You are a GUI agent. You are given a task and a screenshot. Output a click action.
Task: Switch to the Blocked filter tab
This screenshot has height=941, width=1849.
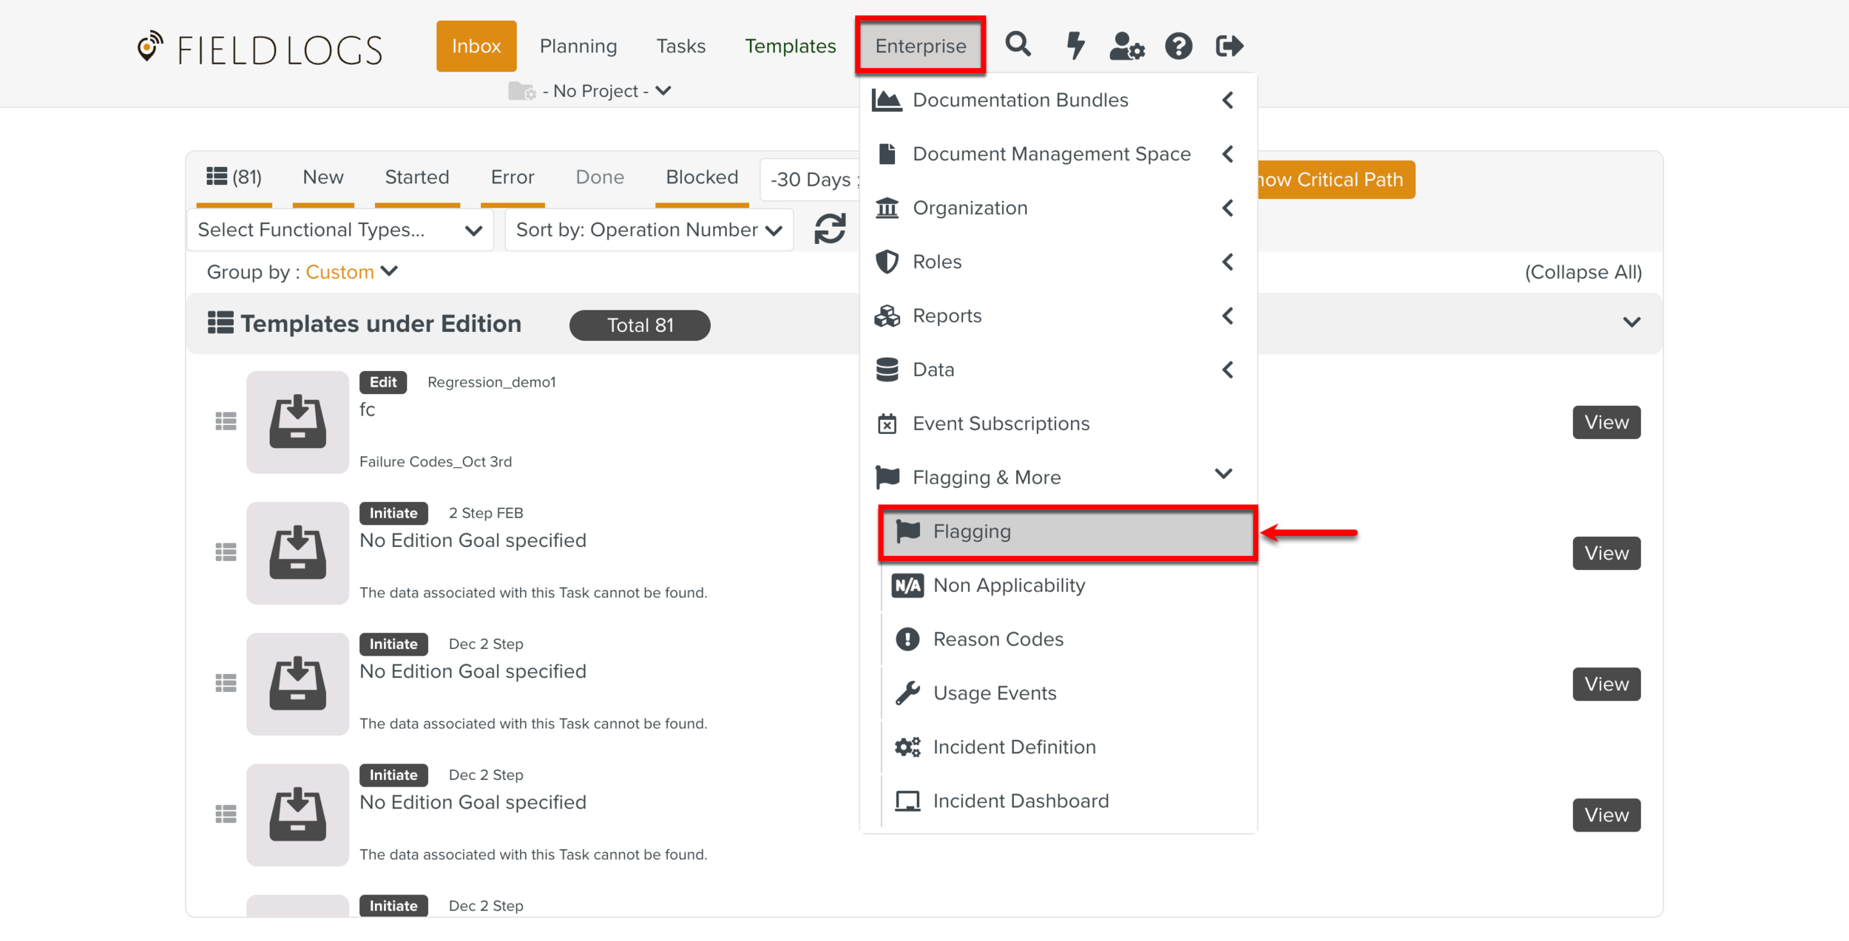[x=701, y=177]
